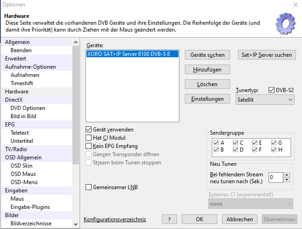Viewport: 302px width, 229px height.
Task: Toggle the Gerät verwenden checkbox
Action: point(89,130)
